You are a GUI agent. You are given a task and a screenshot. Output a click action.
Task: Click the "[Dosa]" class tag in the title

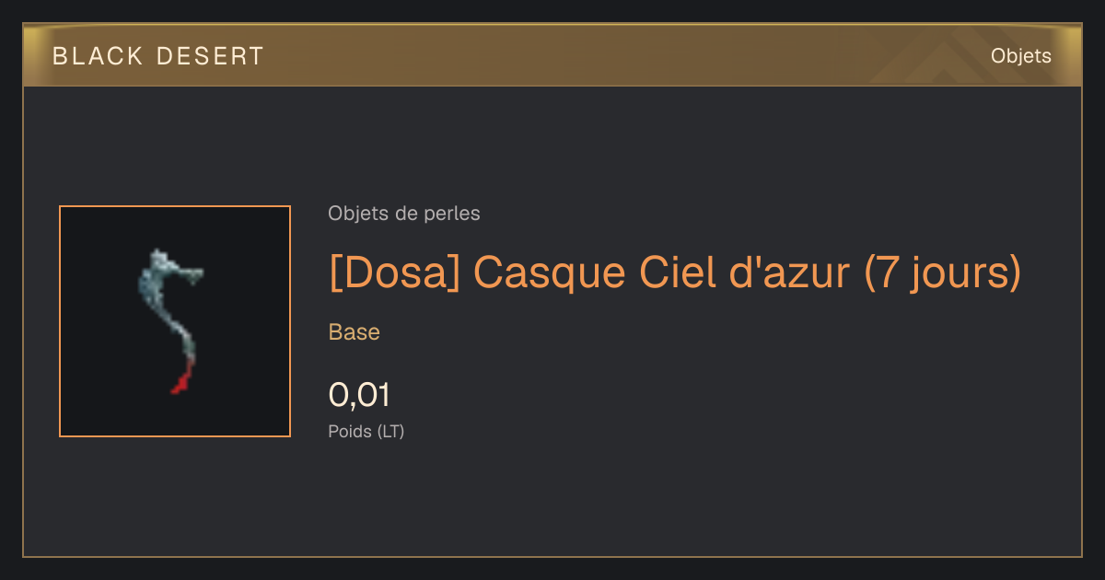tap(394, 273)
